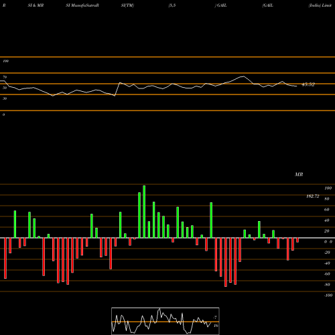Click the current RSI value '45.52'
Image resolution: width=335 pixels, height=335 pixels.
coord(308,84)
